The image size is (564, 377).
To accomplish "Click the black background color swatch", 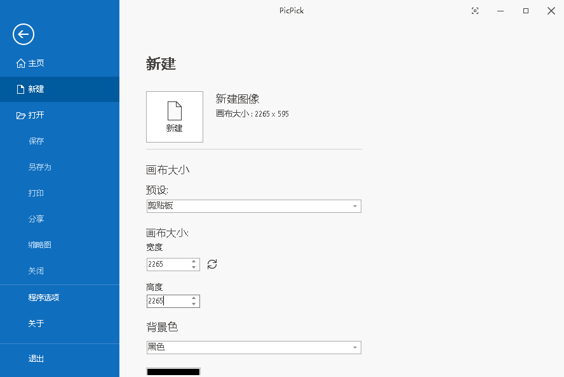I will pyautogui.click(x=173, y=373).
